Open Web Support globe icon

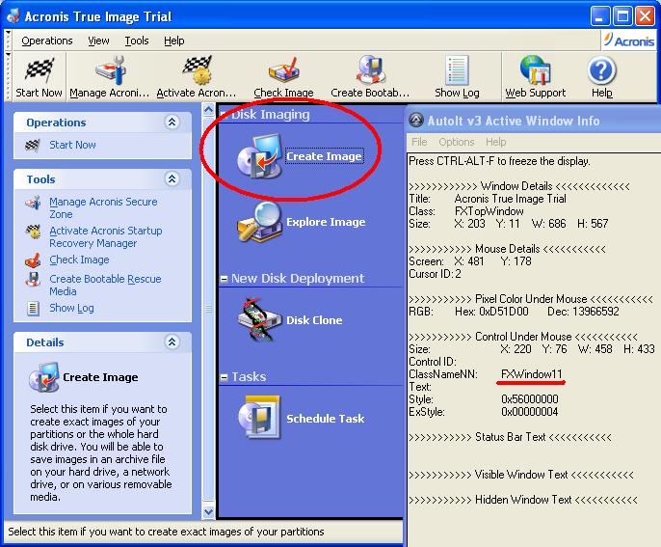tap(535, 70)
